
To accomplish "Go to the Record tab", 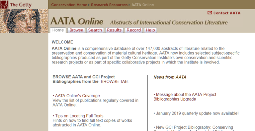I will (134, 30).
